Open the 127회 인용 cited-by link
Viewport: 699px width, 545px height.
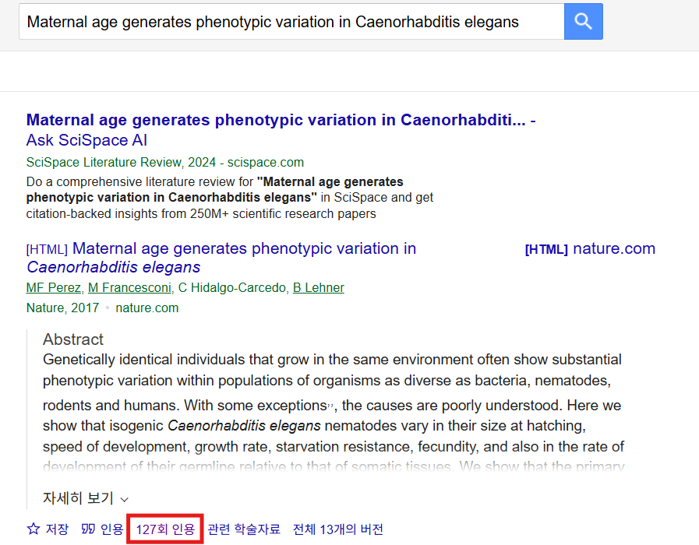[165, 529]
